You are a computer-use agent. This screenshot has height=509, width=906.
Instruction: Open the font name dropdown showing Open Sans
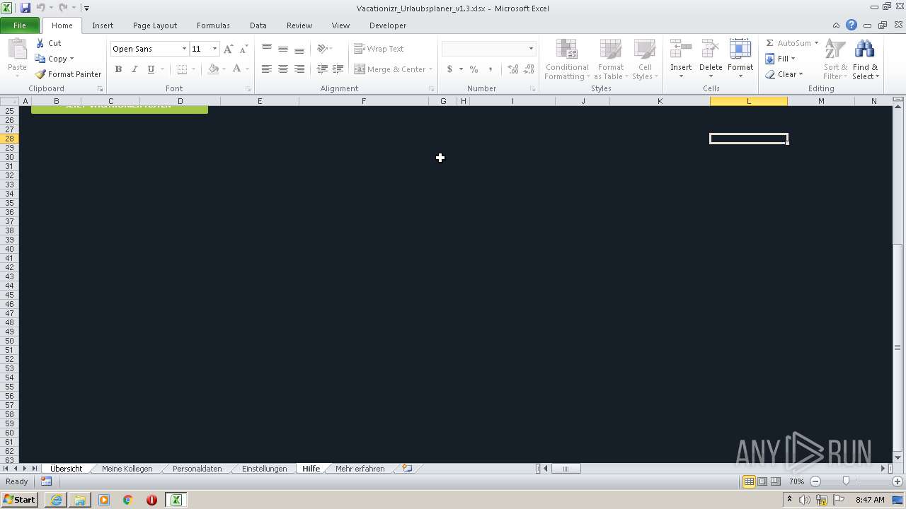pyautogui.click(x=184, y=49)
